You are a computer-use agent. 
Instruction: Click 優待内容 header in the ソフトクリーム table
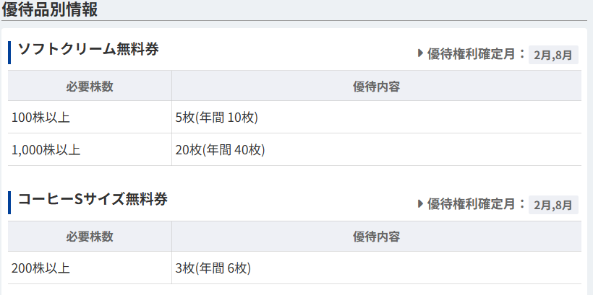click(376, 87)
